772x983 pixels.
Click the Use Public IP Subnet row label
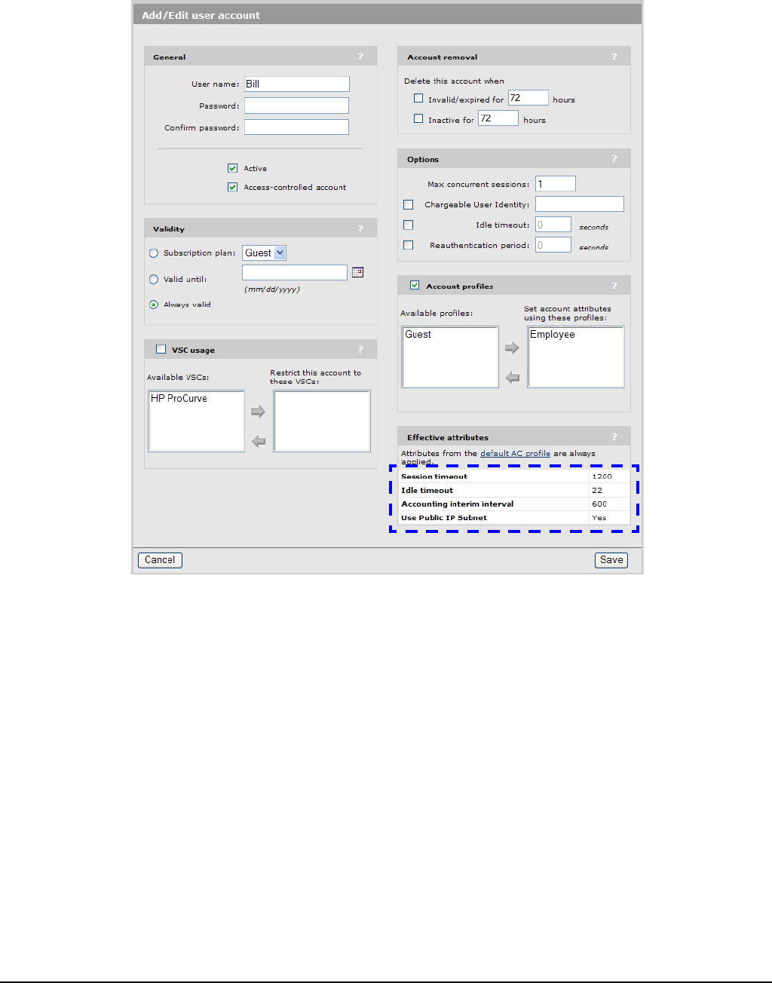pos(444,518)
